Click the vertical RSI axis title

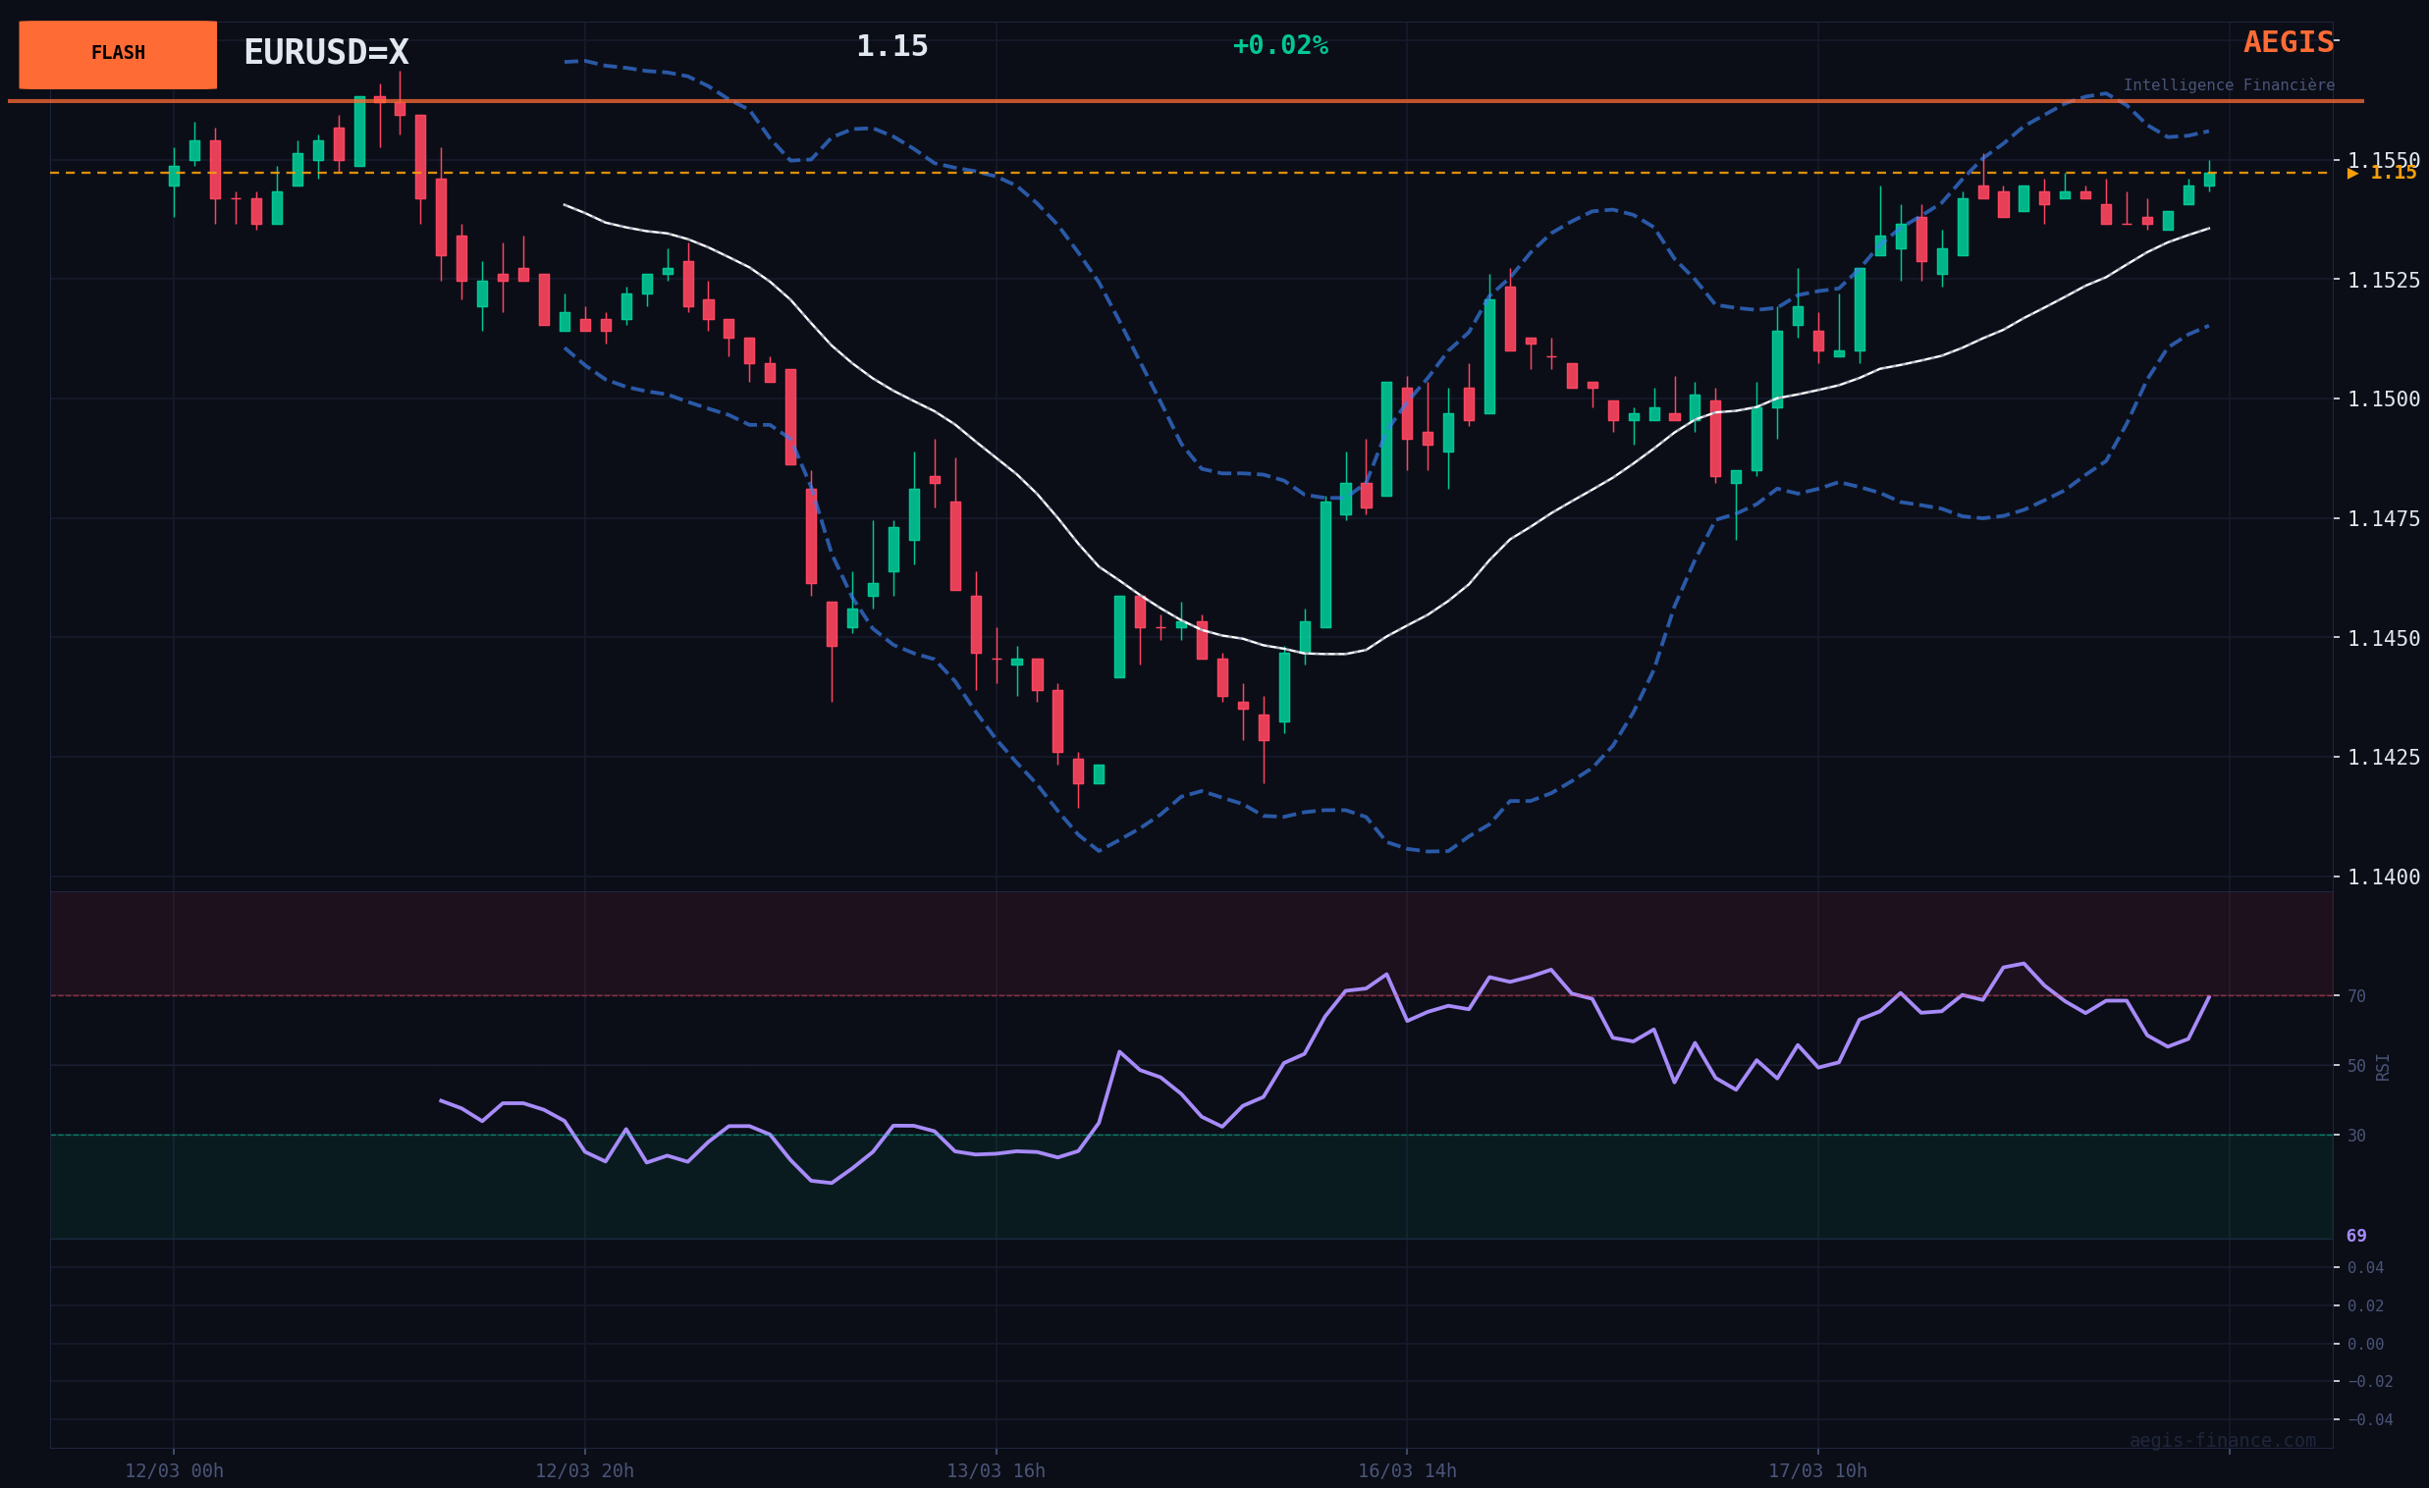click(2383, 1067)
